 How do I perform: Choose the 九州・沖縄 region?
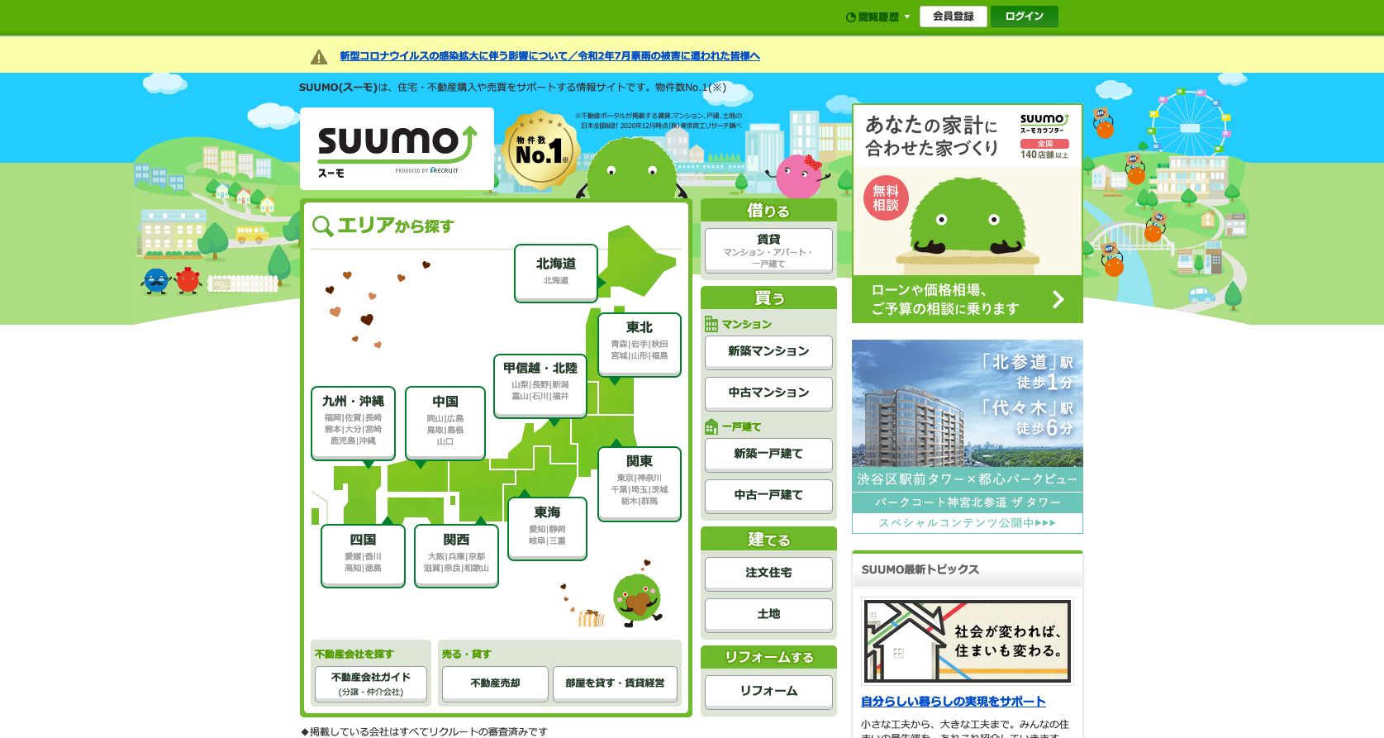pos(353,421)
